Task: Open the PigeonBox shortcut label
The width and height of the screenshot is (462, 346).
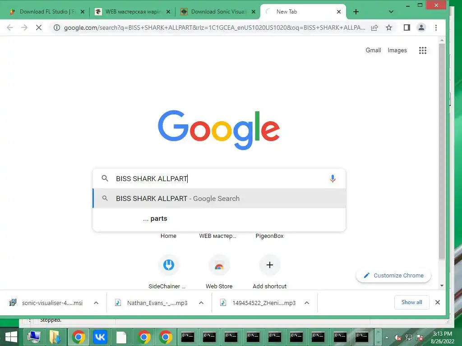Action: (270, 236)
